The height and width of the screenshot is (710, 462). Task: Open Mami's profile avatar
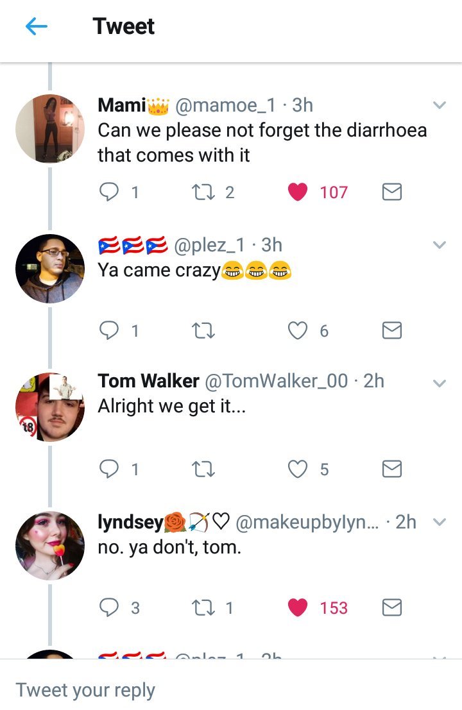(49, 128)
